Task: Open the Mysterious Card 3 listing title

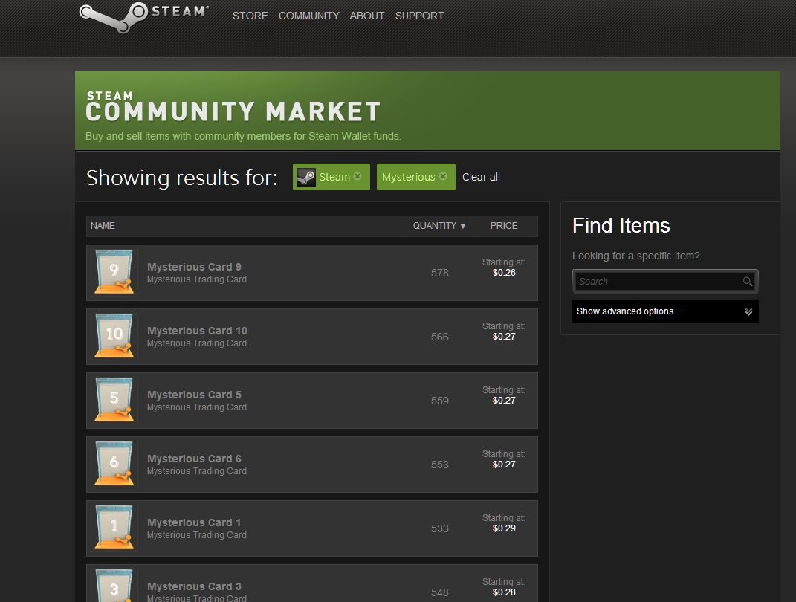Action: [194, 586]
